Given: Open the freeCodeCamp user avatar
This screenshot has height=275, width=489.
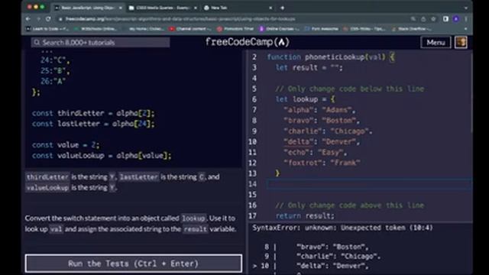Looking at the screenshot, I should (461, 43).
